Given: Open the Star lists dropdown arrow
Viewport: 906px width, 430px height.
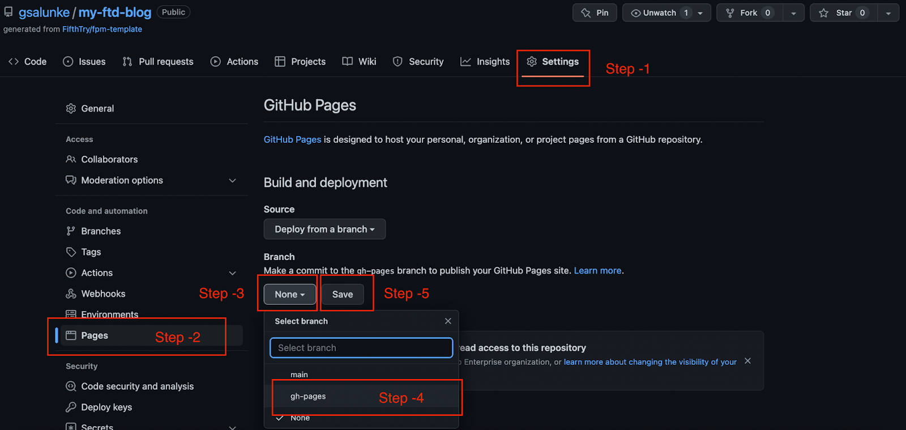Looking at the screenshot, I should click(888, 13).
